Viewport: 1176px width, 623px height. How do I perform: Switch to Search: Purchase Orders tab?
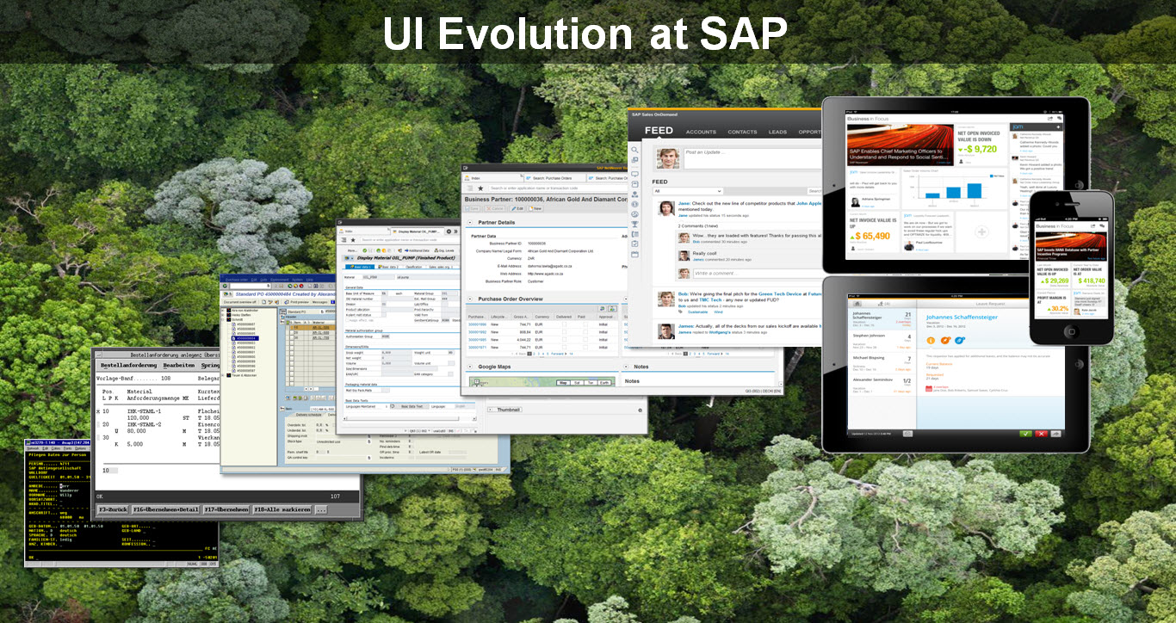[x=554, y=178]
